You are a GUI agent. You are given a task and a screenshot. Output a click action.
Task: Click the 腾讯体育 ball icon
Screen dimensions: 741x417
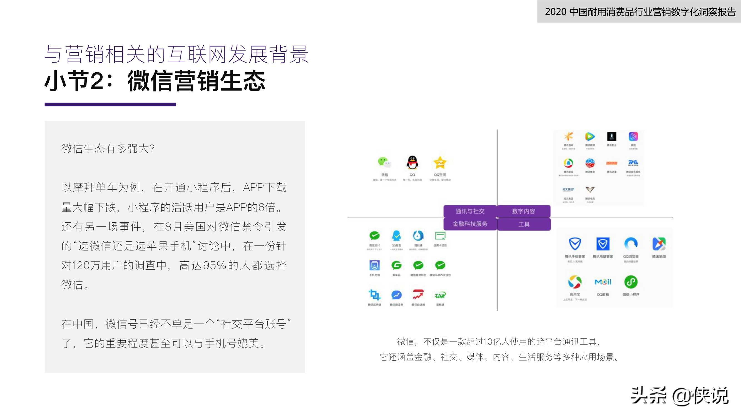pyautogui.click(x=590, y=163)
